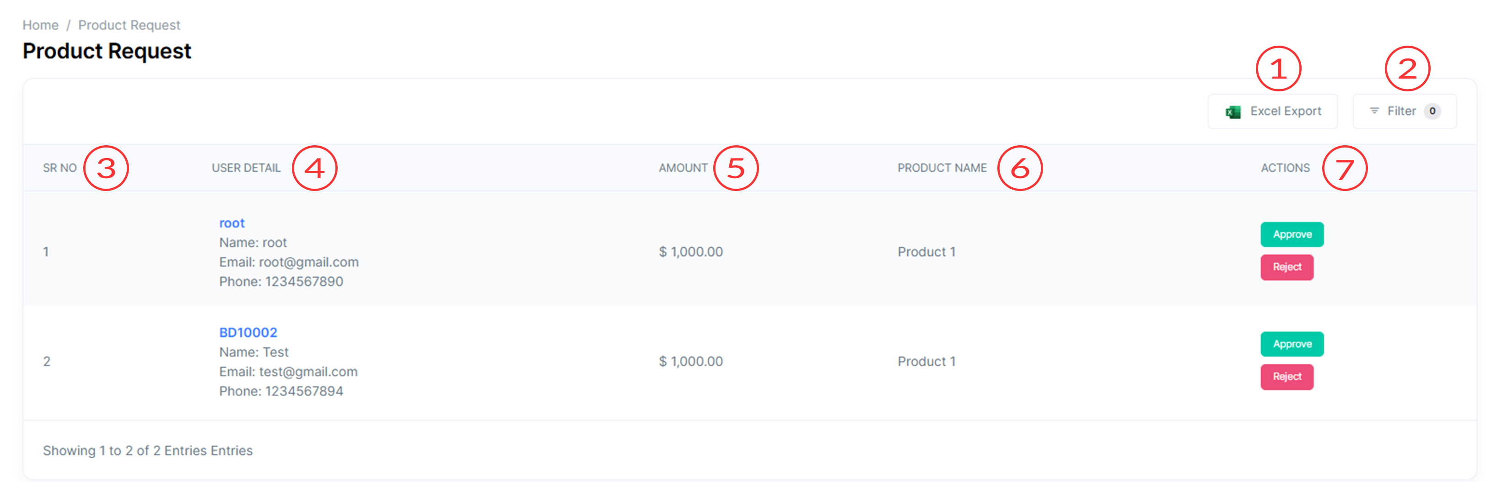Screen dimensions: 1486x482
Task: Click the Filter lines icon
Action: 1374,111
